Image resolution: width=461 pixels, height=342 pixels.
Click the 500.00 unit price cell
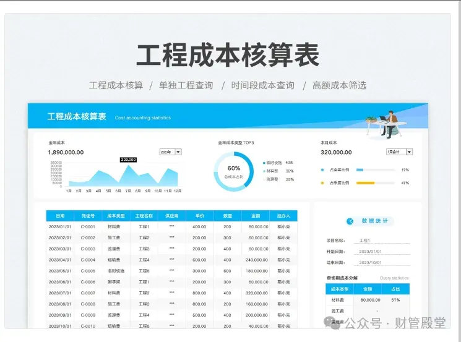pos(199,315)
